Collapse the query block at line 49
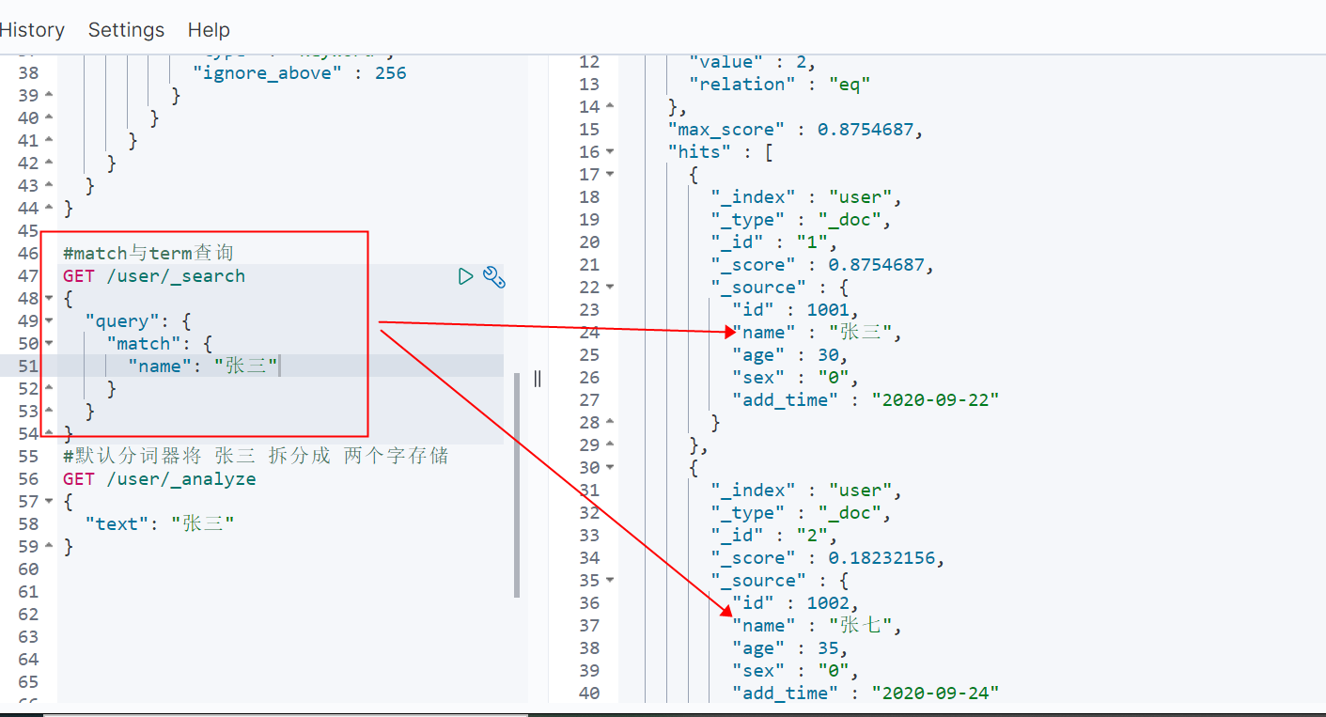This screenshot has width=1326, height=717. [x=49, y=321]
